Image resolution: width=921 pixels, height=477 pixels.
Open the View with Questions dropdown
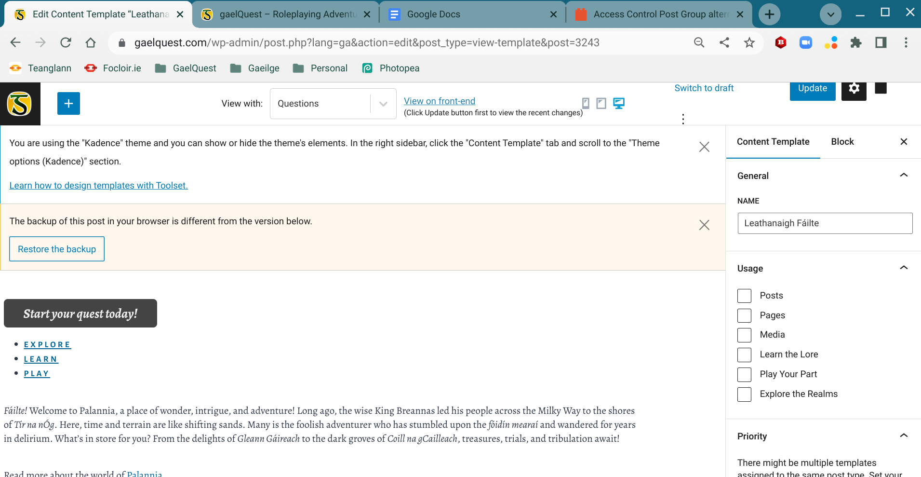pyautogui.click(x=333, y=104)
